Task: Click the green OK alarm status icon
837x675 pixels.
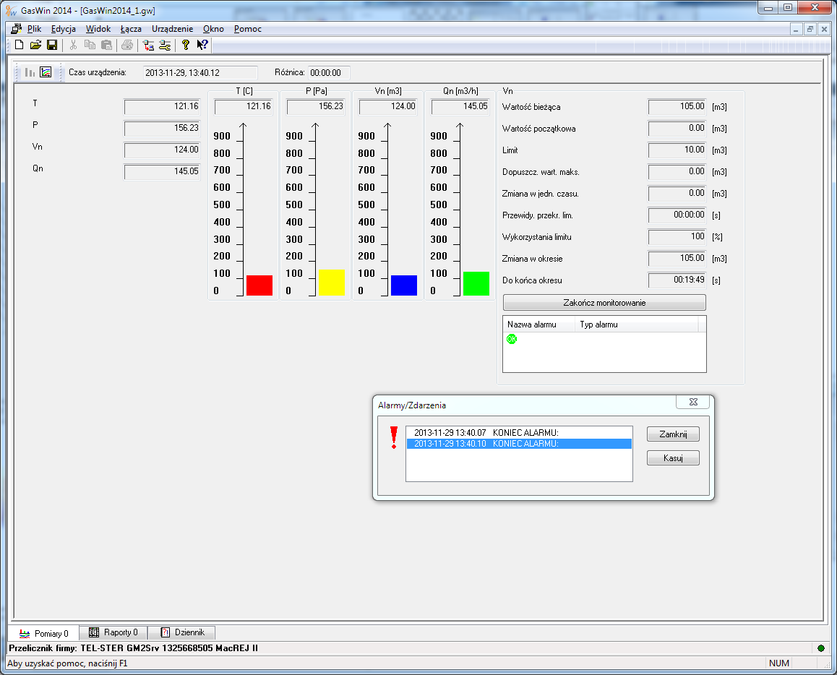Action: [512, 339]
